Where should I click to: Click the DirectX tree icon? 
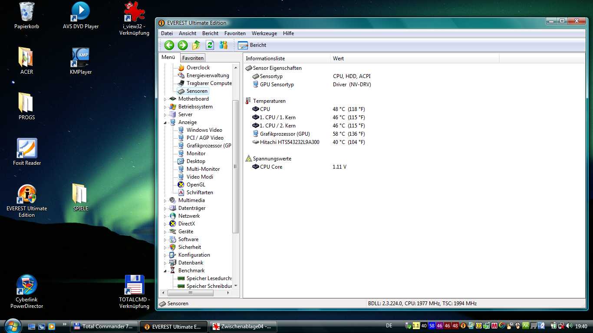173,224
